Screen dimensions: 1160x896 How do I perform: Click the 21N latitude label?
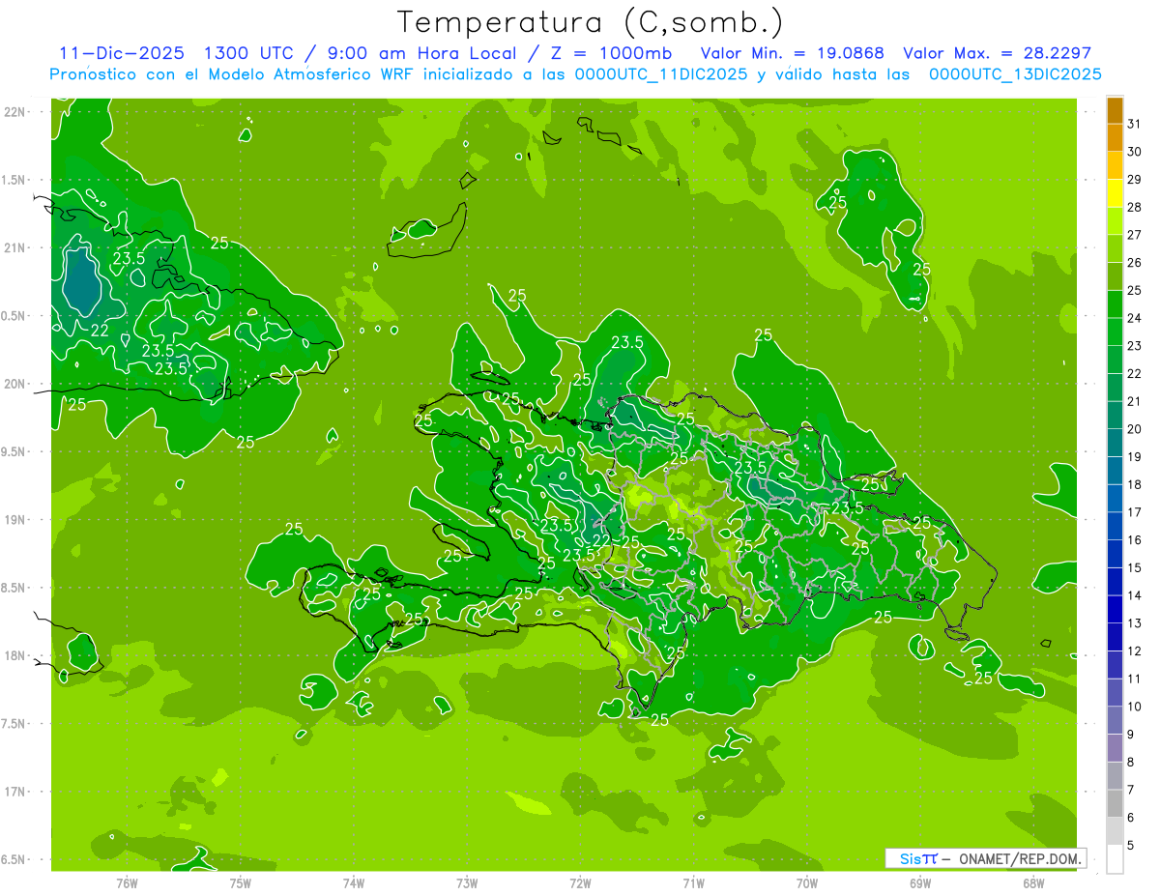pos(16,247)
